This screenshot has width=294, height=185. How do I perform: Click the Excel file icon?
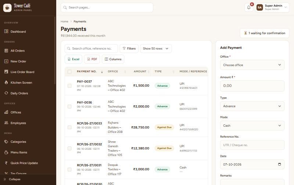pos(69,59)
